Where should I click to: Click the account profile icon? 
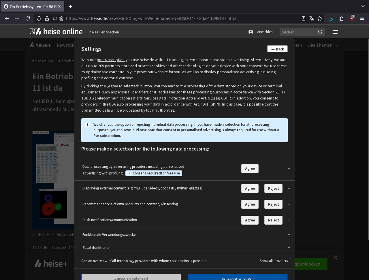coord(251,32)
